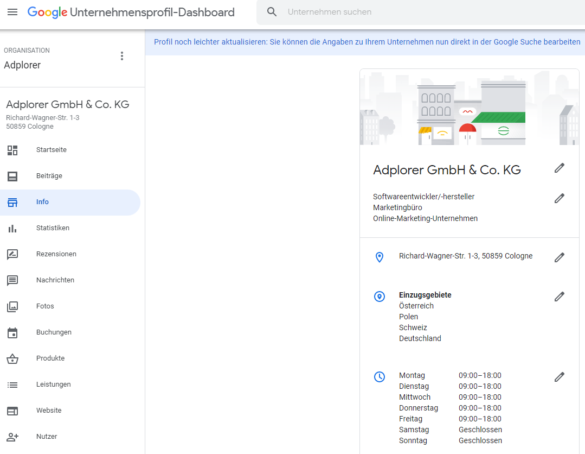Click the Mittwoch hours row

pyautogui.click(x=451, y=397)
